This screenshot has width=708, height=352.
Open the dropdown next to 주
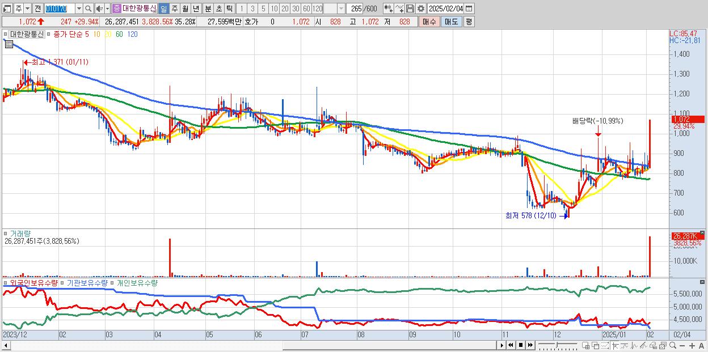27,9
